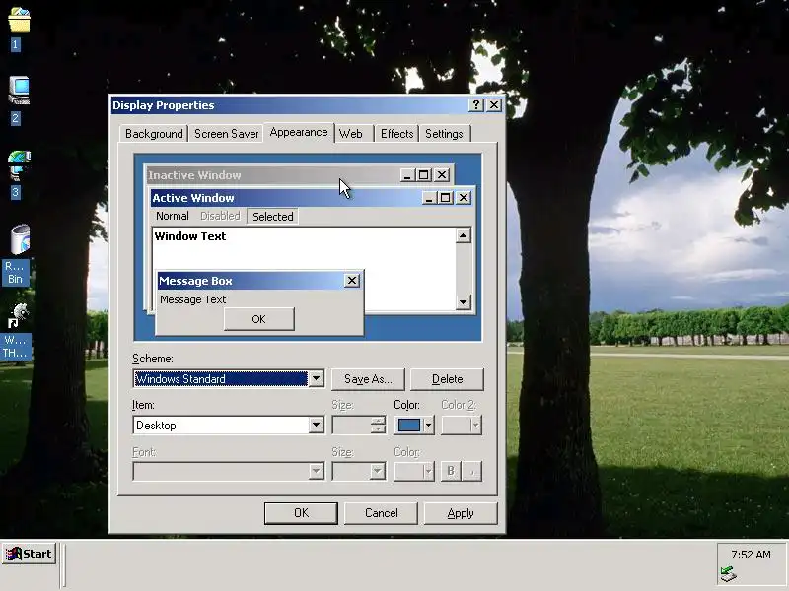Viewport: 789px width, 591px height.
Task: Click the Cancel button
Action: (x=381, y=513)
